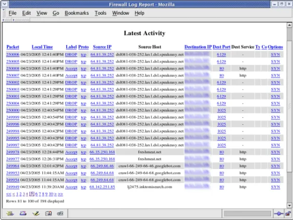Viewport: 293px width, 220px height.
Task: Click lj2475.inktomisearch.com source host
Action: [149, 187]
